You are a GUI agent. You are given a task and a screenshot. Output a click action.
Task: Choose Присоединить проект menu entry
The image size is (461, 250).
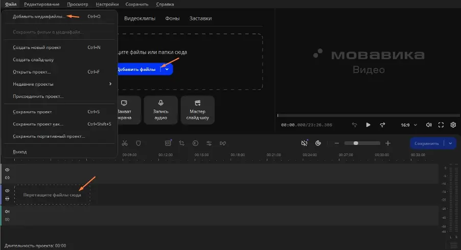(59, 96)
